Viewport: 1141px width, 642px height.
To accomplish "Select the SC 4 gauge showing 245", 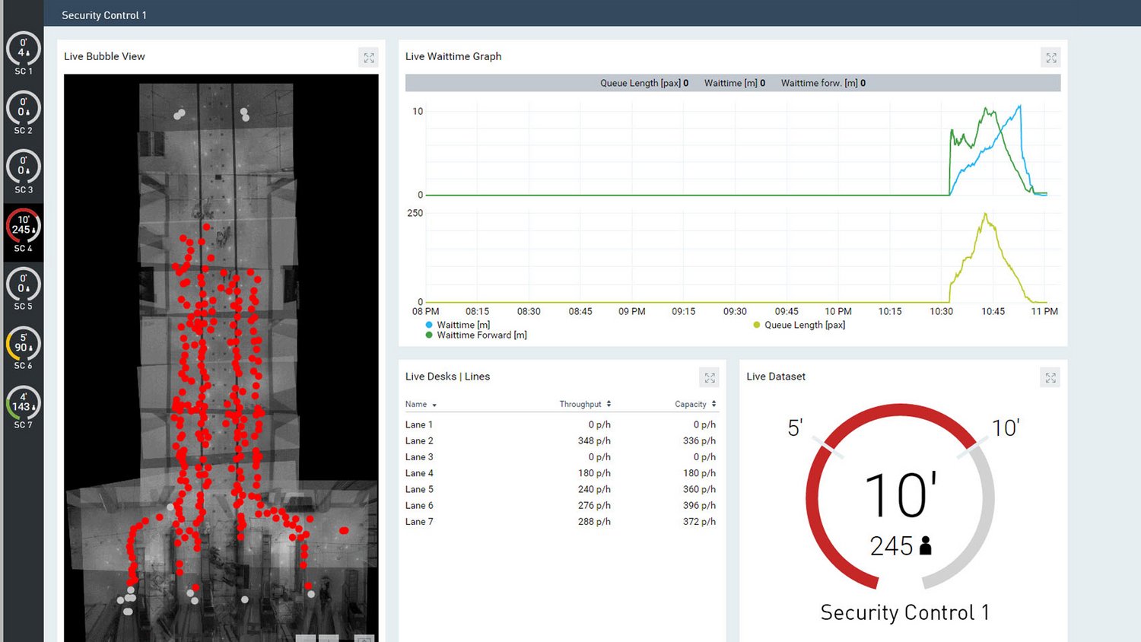I will coord(24,230).
